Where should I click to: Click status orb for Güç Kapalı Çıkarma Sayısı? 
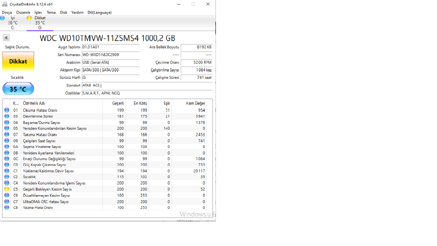[7, 165]
